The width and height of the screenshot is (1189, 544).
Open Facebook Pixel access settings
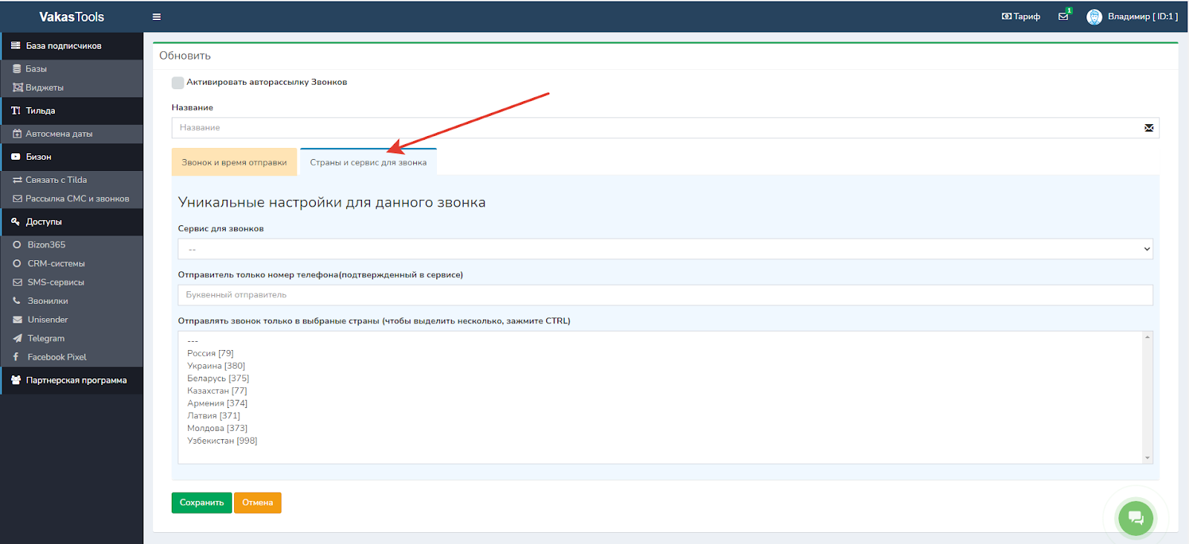coord(56,357)
